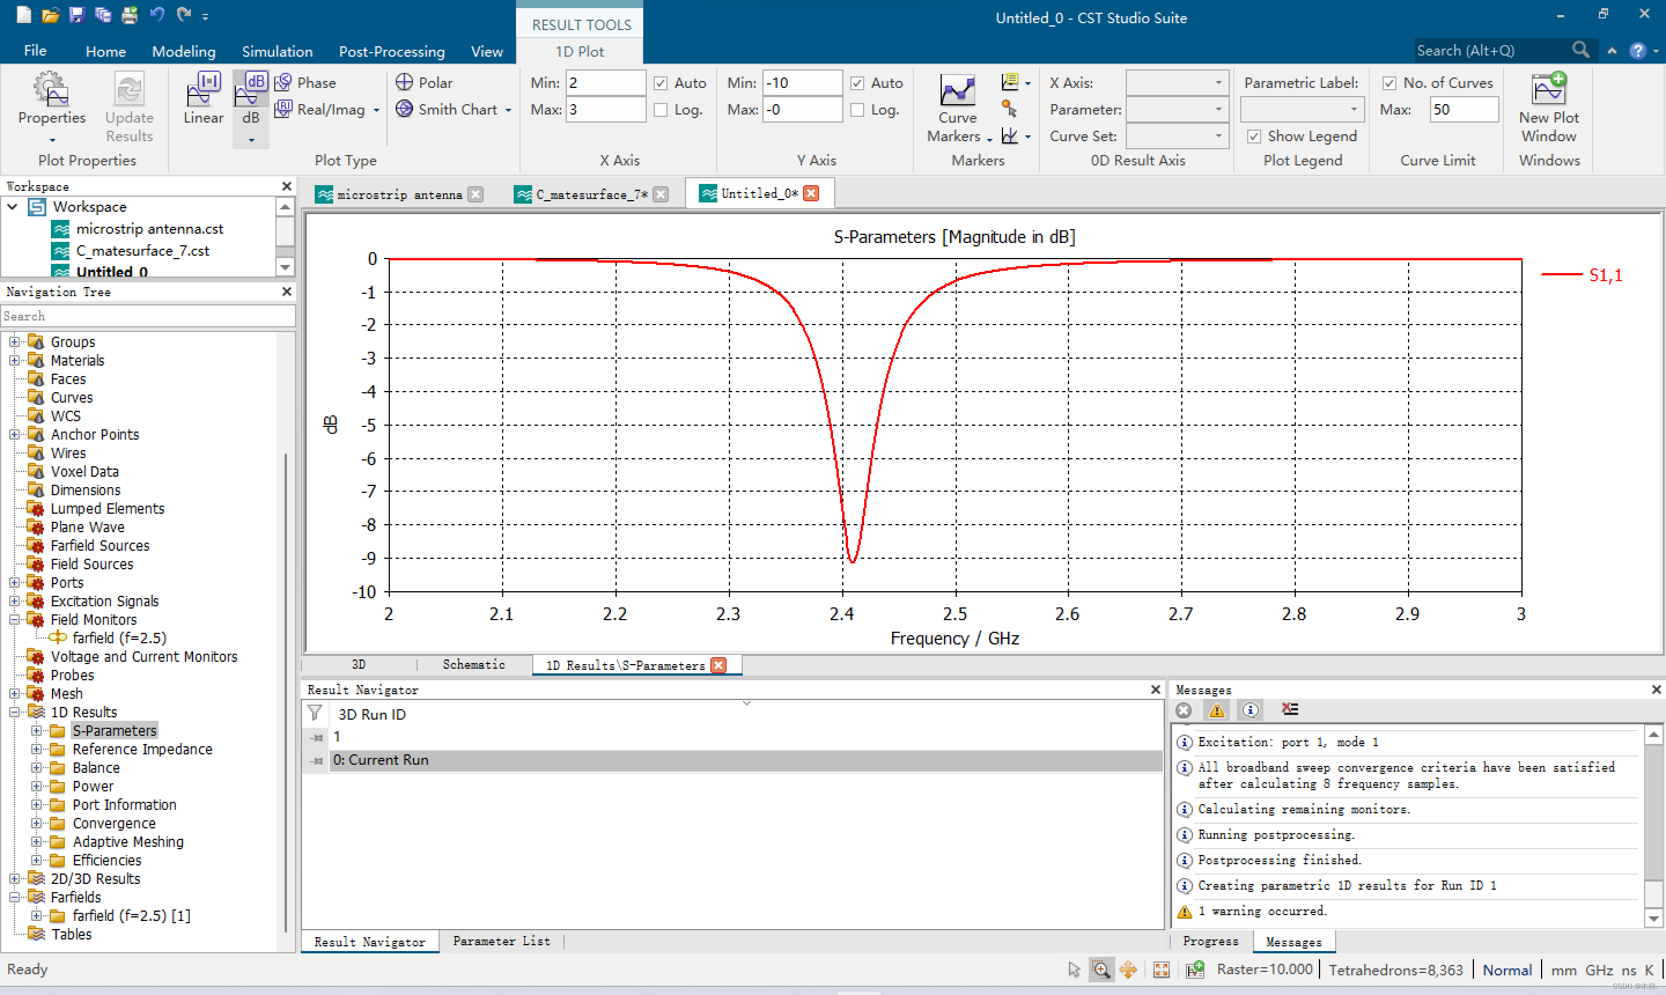The height and width of the screenshot is (995, 1666).
Task: Click the Curve Limit Max input field
Action: click(1463, 109)
